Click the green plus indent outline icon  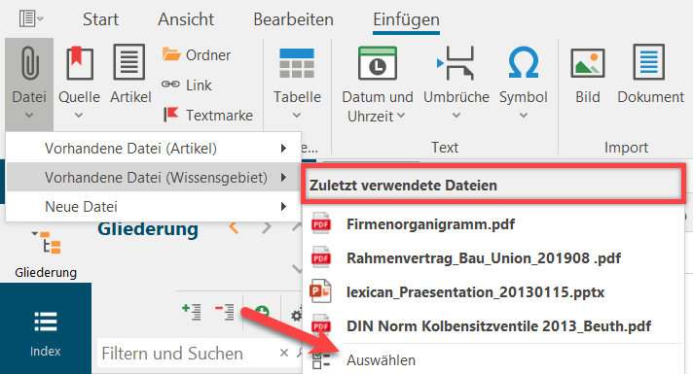(x=192, y=312)
